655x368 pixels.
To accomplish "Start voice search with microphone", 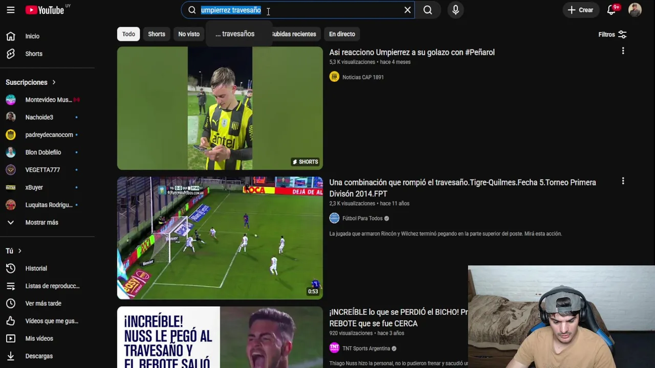I will 455,10.
